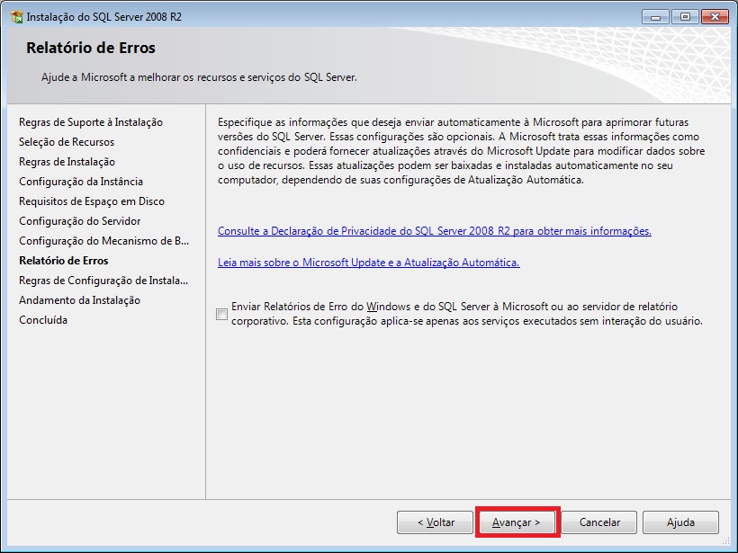Select the Configuração do Servidor step
Viewport: 738px width, 553px height.
coord(79,221)
